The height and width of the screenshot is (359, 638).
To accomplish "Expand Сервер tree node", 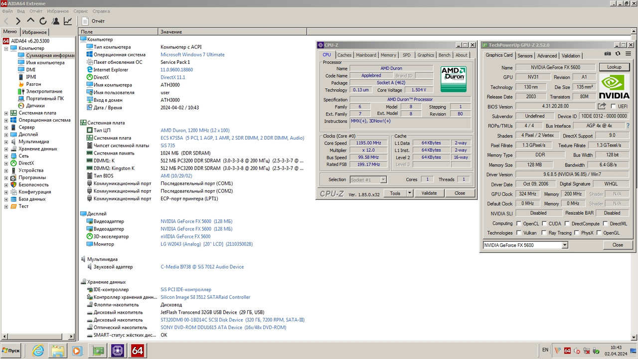I will coord(6,127).
